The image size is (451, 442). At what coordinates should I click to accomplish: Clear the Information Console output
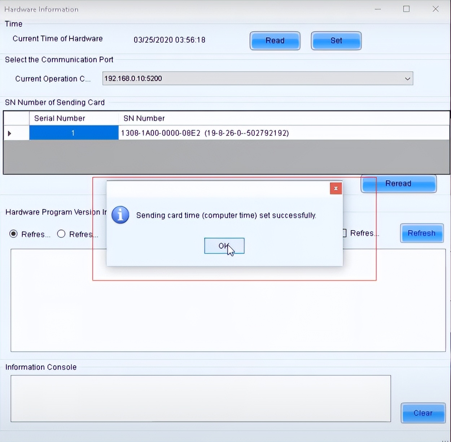423,413
